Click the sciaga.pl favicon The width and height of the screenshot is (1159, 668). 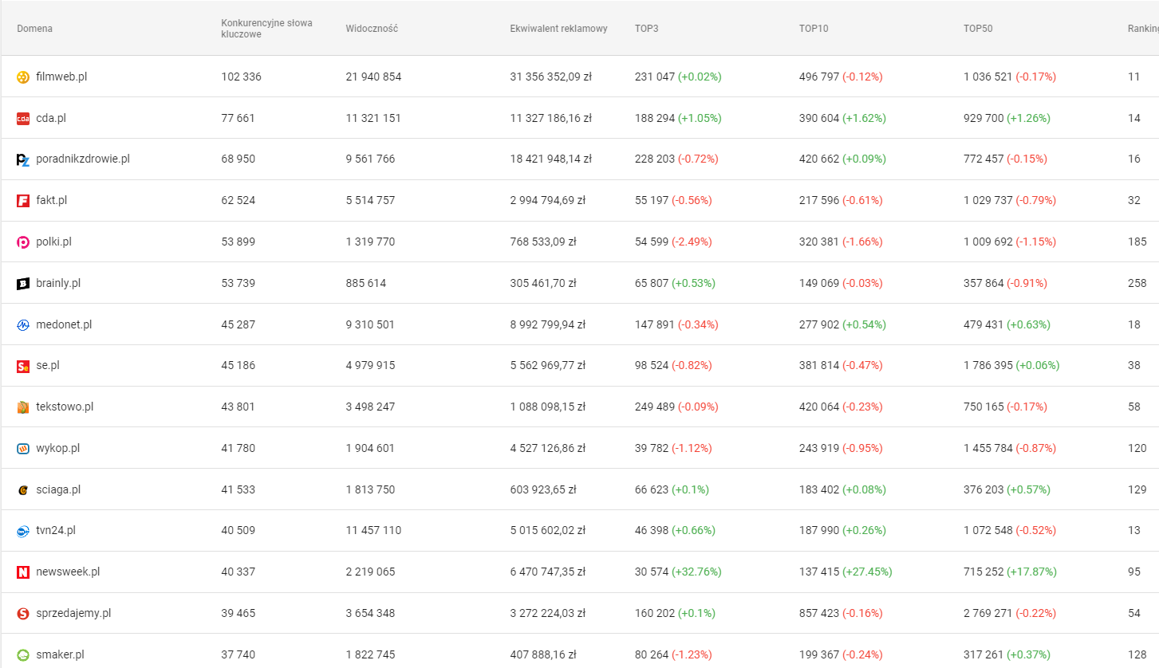click(x=23, y=490)
